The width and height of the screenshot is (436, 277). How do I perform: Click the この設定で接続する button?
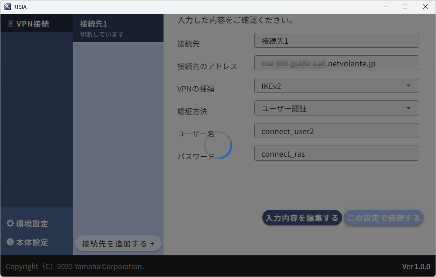coord(384,218)
